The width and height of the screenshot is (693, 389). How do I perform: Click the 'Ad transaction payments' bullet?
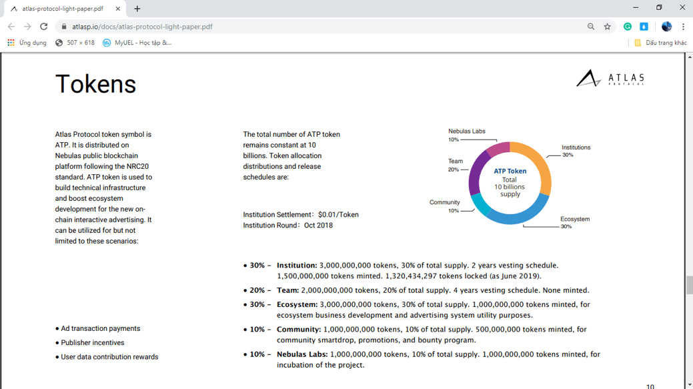click(x=97, y=328)
